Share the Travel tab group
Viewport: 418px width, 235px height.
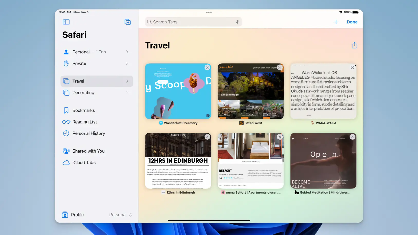click(355, 45)
